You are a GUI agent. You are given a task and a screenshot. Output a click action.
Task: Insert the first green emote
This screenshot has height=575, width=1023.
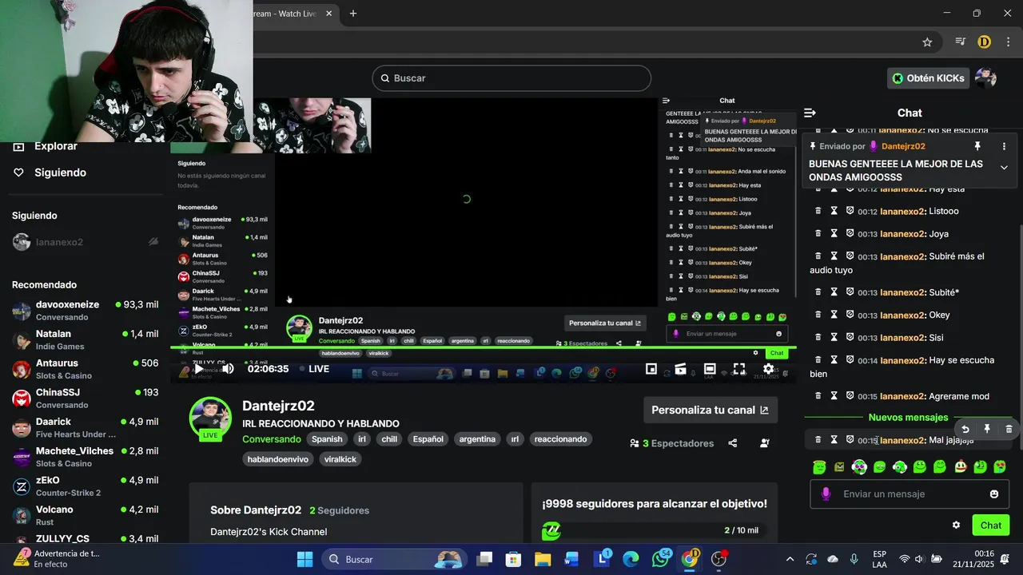[x=819, y=467]
